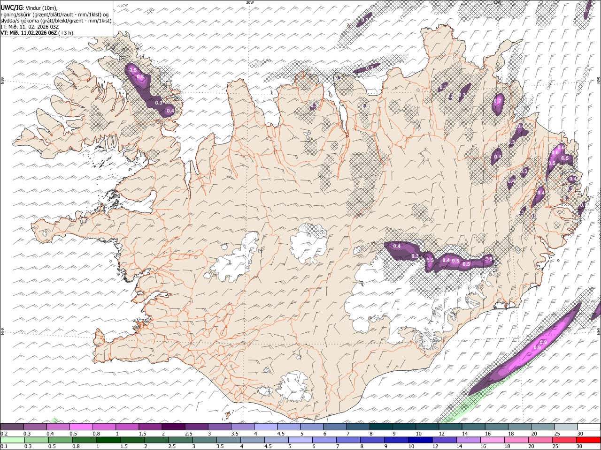Click the 20W longitude label
The width and height of the screenshot is (601, 450).
[x=250, y=2]
